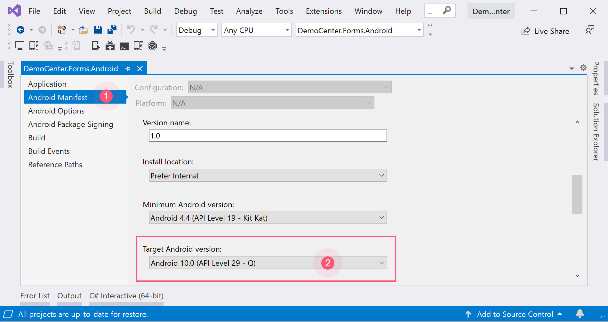The image size is (608, 322).
Task: Click the Pair to Mac monitor icon
Action: 20,46
